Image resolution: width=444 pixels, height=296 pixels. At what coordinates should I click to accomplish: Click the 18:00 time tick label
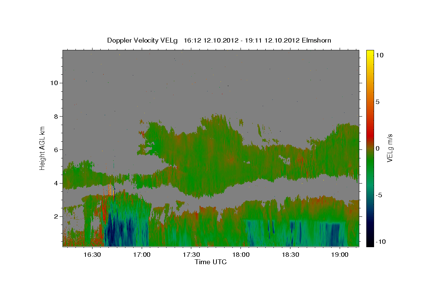coord(240,255)
